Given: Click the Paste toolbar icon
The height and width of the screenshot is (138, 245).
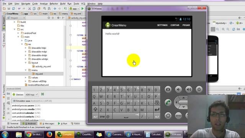Looking at the screenshot, I should (39, 8).
